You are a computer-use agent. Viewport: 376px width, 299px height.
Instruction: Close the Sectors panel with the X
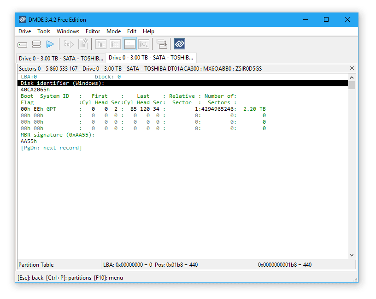pos(352,68)
